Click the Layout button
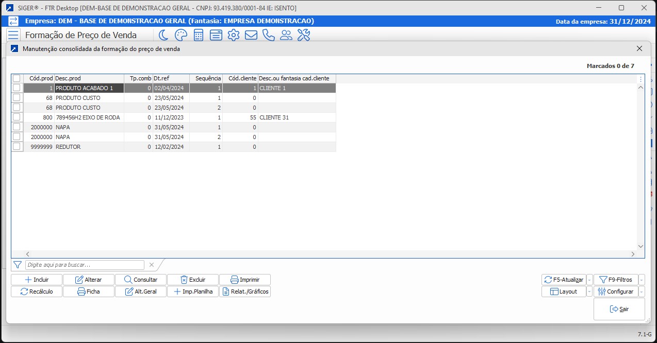 (564, 291)
